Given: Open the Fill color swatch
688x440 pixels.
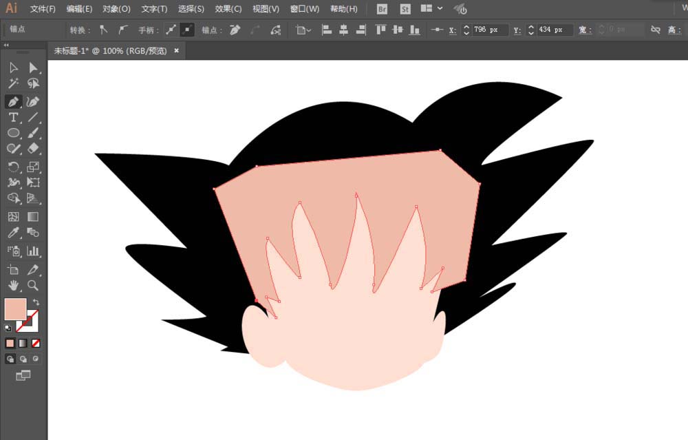Looking at the screenshot, I should (x=15, y=309).
